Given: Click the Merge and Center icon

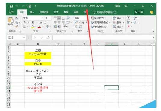Looking at the screenshot, I should [68, 22].
